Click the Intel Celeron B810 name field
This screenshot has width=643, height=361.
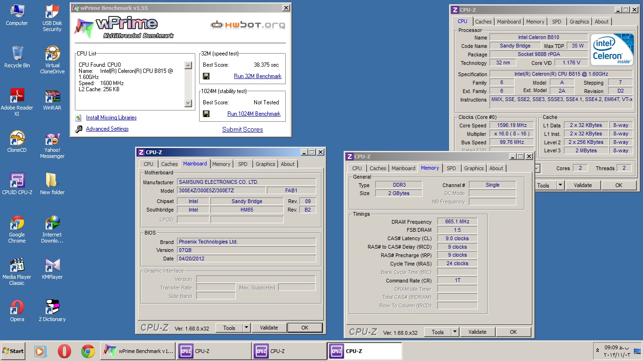click(x=539, y=37)
